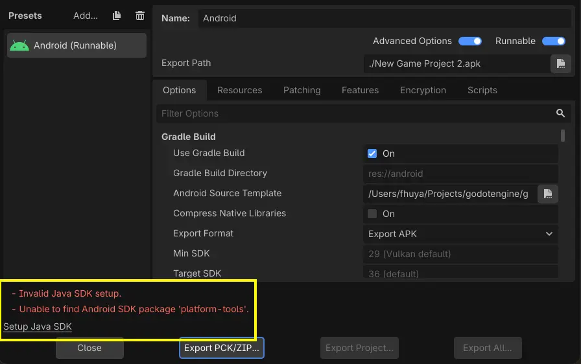
Task: Click the Close button
Action: click(89, 348)
